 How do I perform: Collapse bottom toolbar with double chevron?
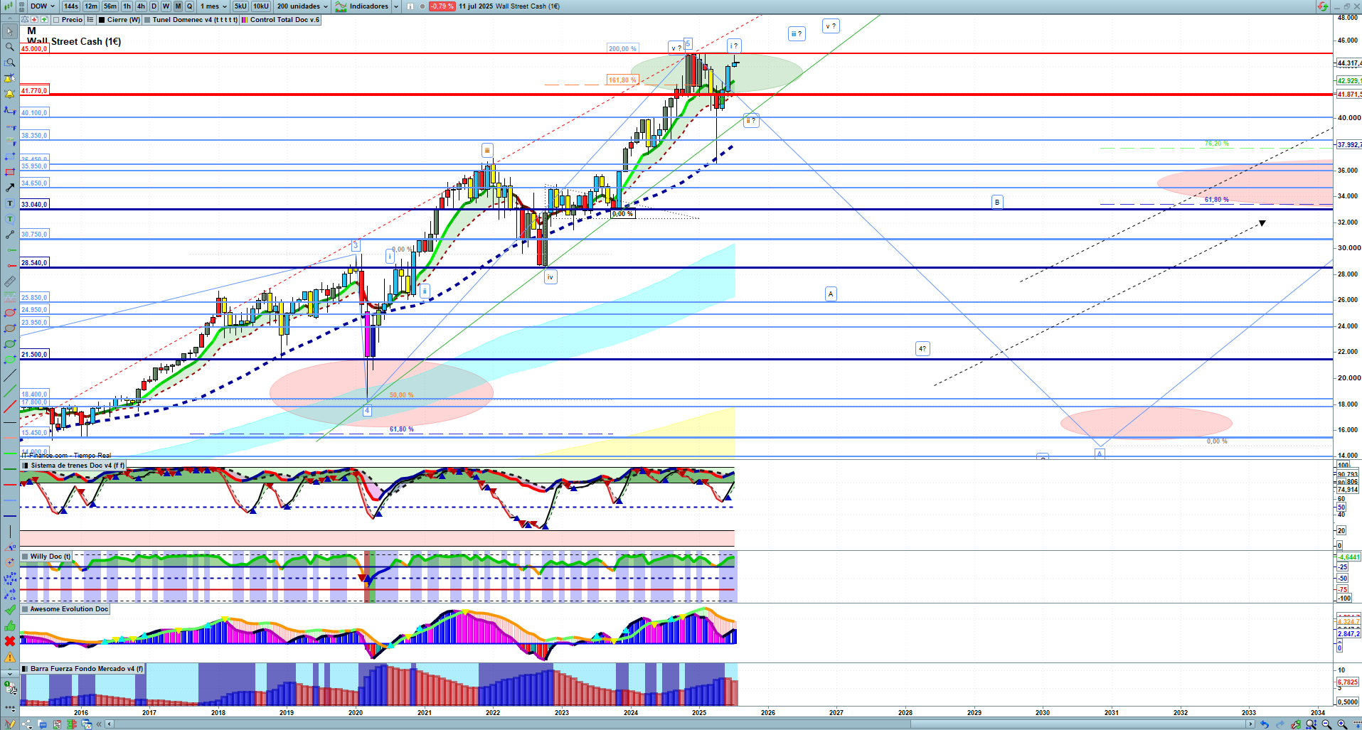100,724
